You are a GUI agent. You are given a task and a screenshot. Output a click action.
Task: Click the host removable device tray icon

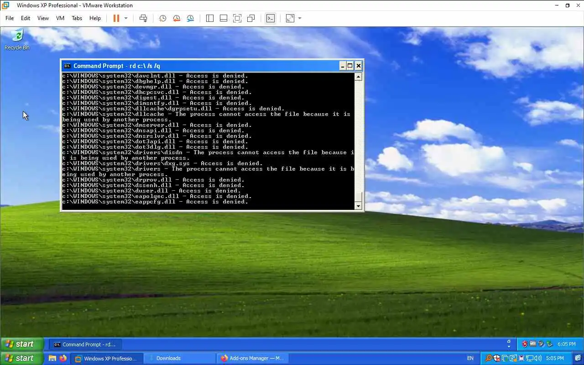pos(521,358)
